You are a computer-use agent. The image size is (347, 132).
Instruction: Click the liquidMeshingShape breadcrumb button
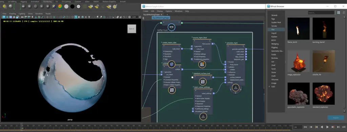[x=161, y=18]
